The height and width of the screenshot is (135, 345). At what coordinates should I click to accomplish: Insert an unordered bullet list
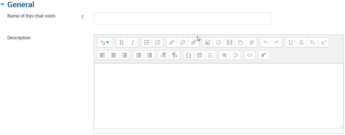point(146,42)
